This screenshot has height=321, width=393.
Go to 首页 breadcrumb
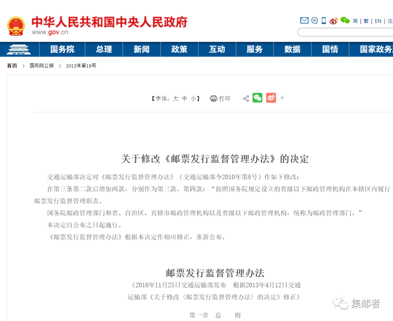(x=12, y=66)
